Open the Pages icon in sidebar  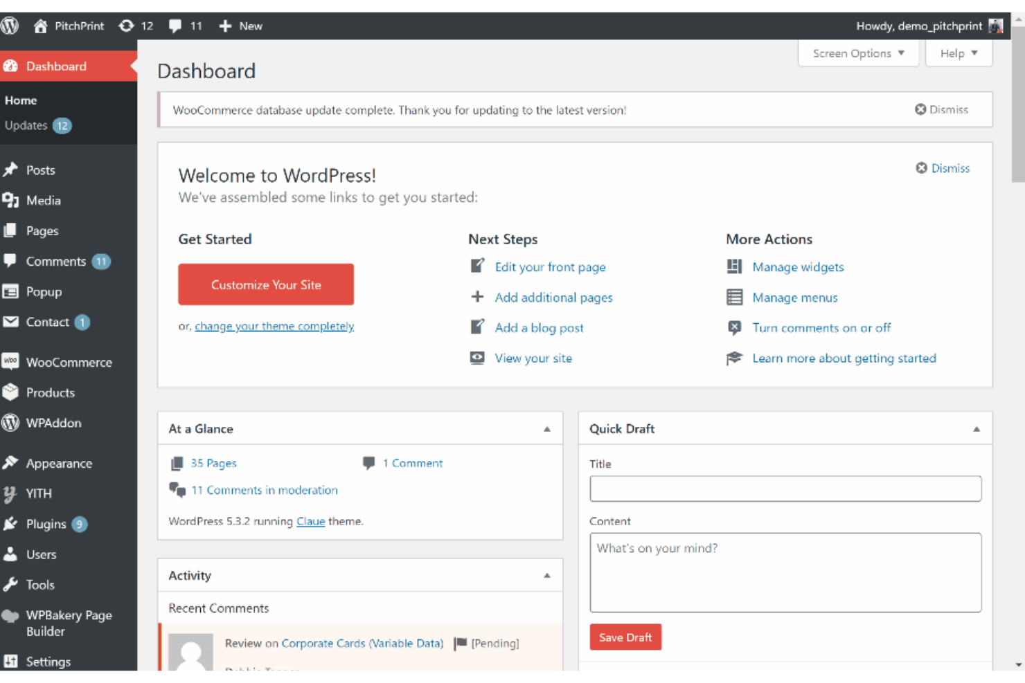10,230
